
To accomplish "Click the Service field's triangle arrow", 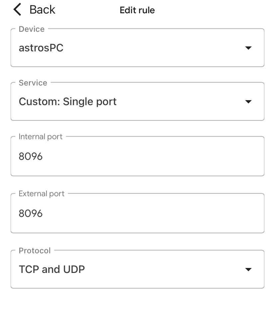I will [x=248, y=101].
